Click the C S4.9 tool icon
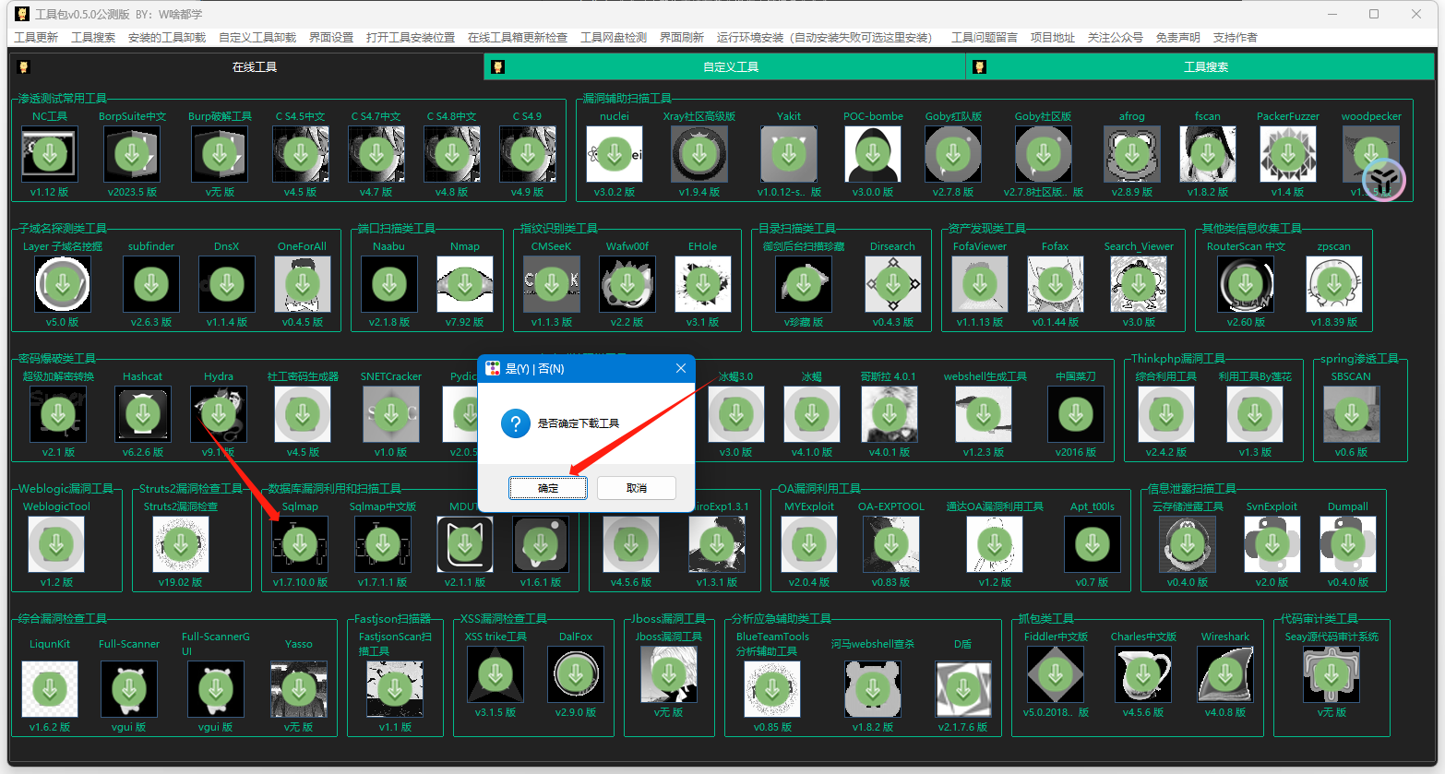The image size is (1445, 774). point(527,154)
